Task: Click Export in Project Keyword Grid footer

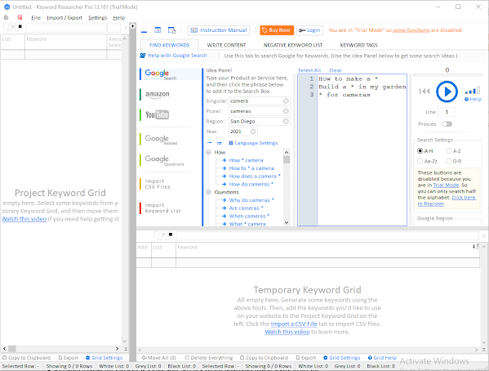Action: [69, 358]
